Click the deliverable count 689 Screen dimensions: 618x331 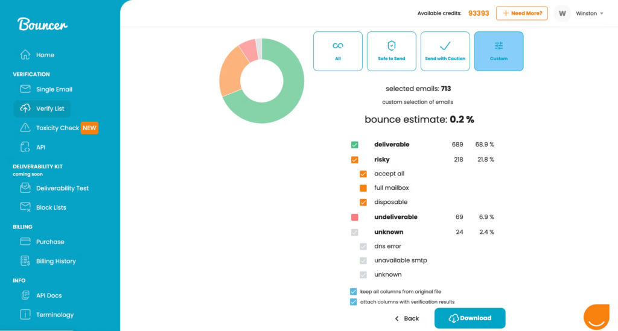[457, 145]
